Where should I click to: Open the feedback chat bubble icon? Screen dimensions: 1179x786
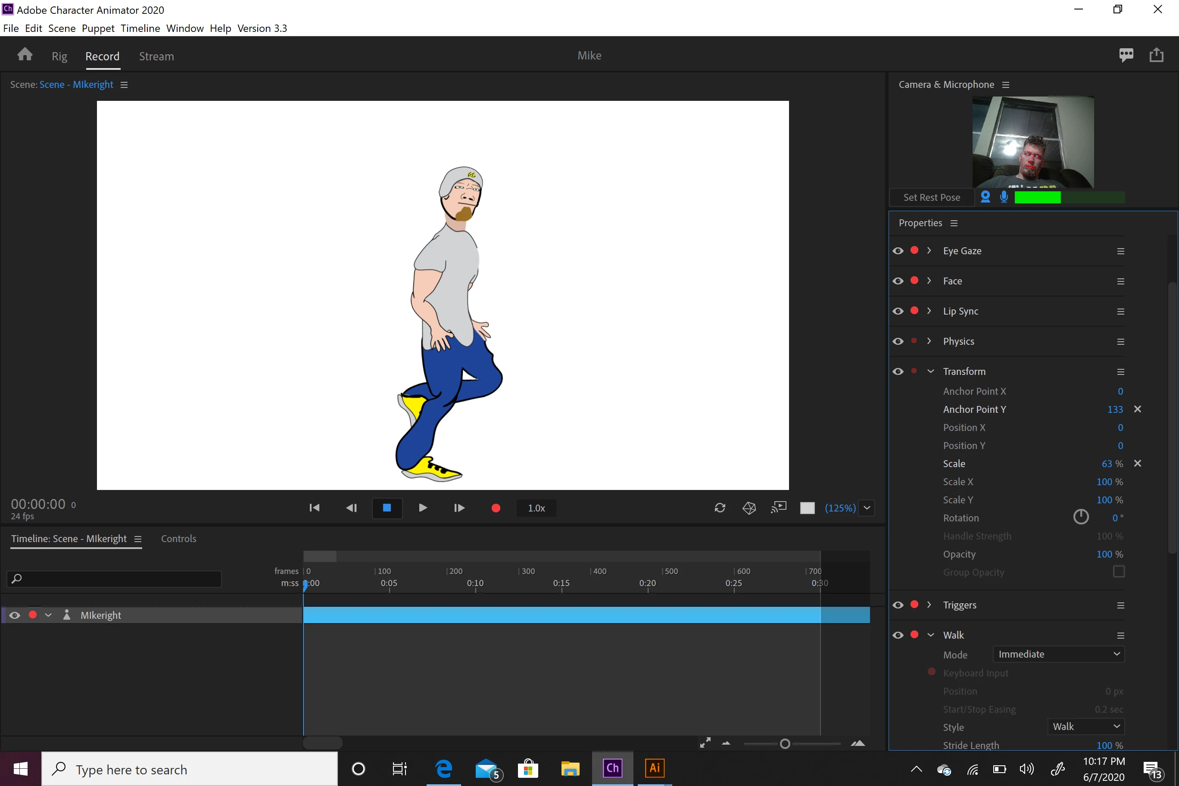click(x=1126, y=55)
